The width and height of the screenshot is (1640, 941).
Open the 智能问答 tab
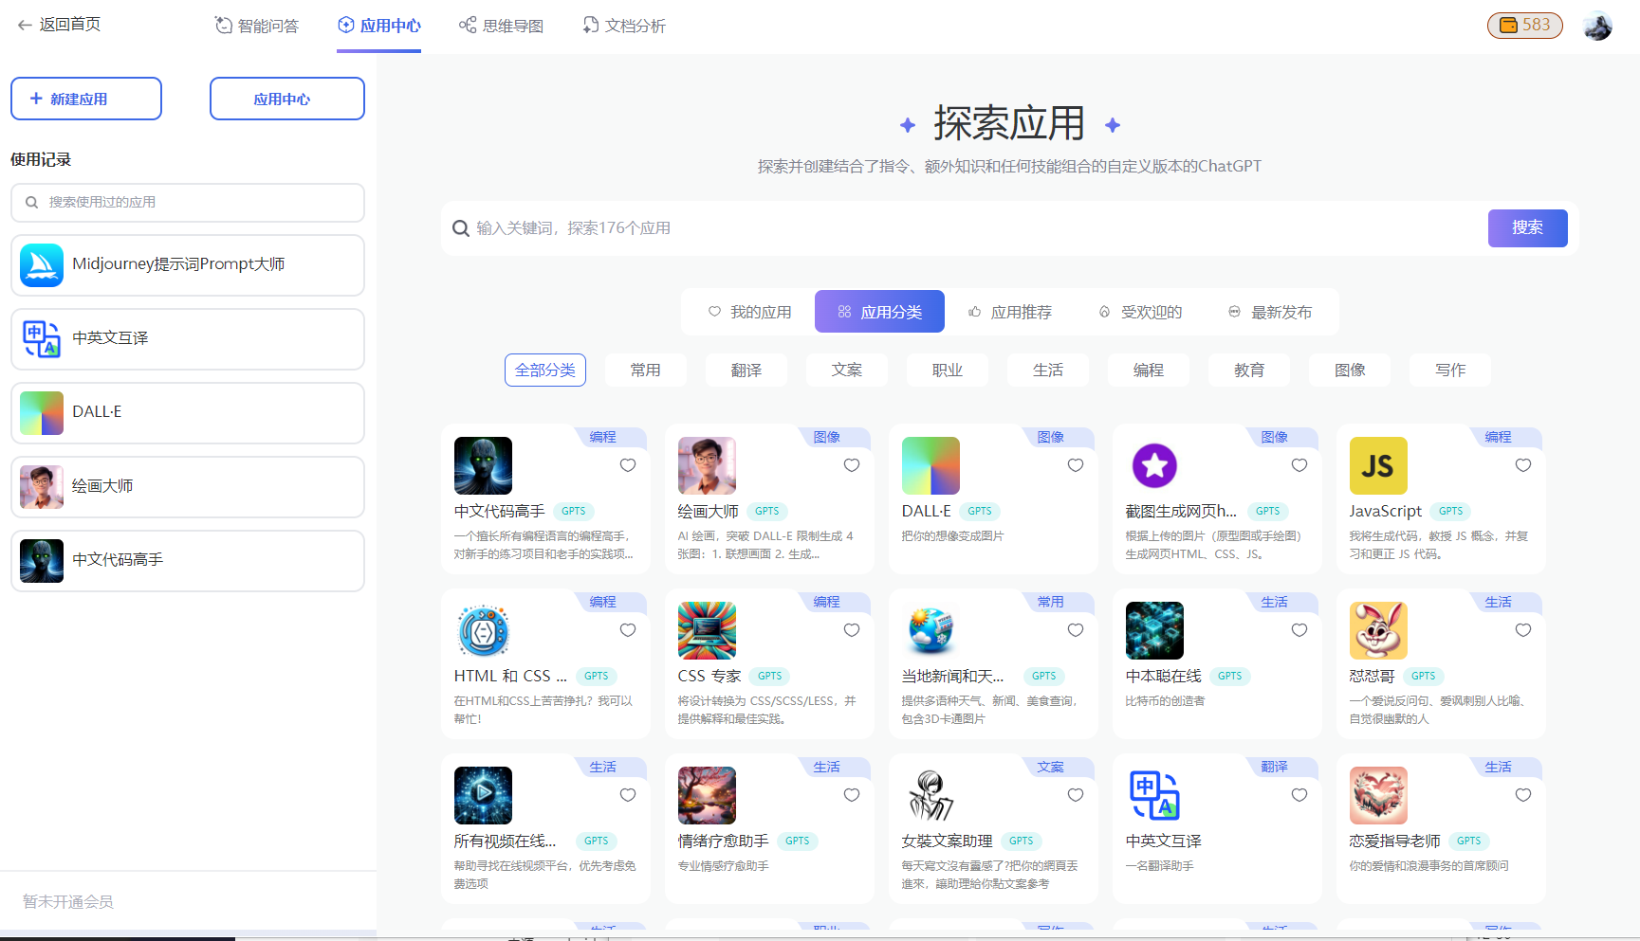(x=257, y=26)
